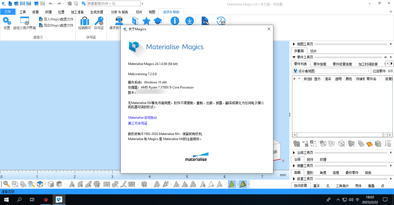
Task: Open 自定义用户界面 customization
Action: [x=25, y=23]
